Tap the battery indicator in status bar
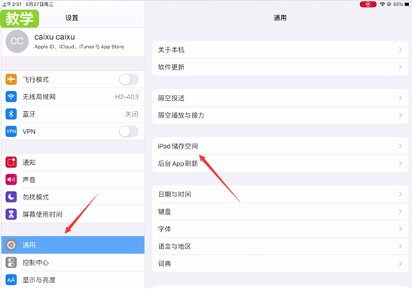412x298 pixels. [407, 5]
